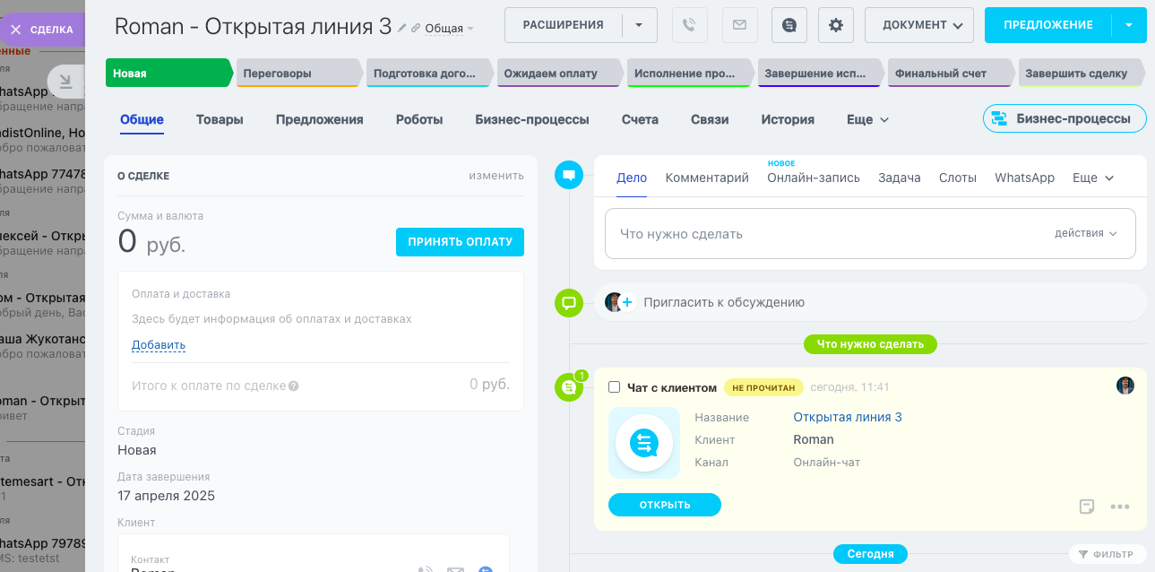The image size is (1155, 572).
Task: Open the Роботы tab
Action: point(419,119)
